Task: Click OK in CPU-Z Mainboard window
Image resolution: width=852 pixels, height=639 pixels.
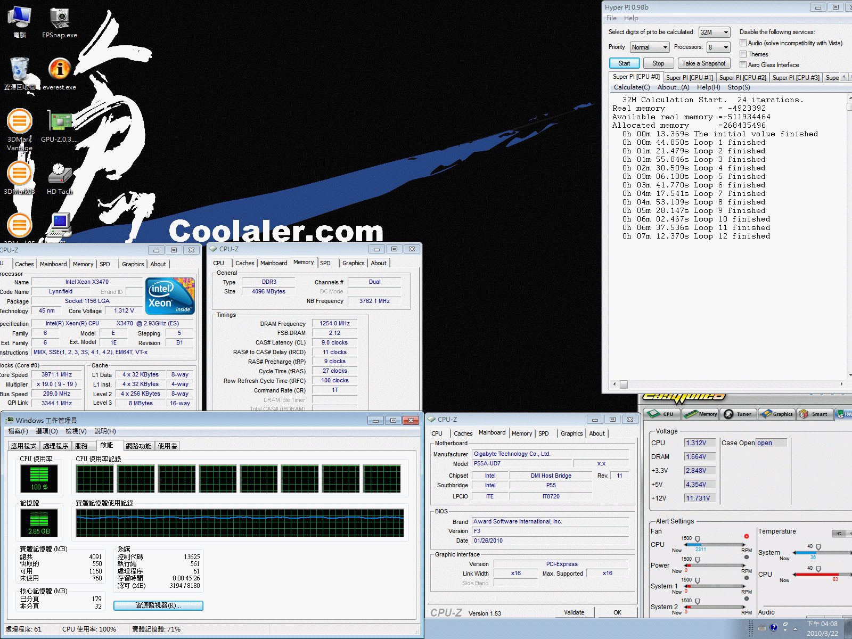Action: point(617,612)
